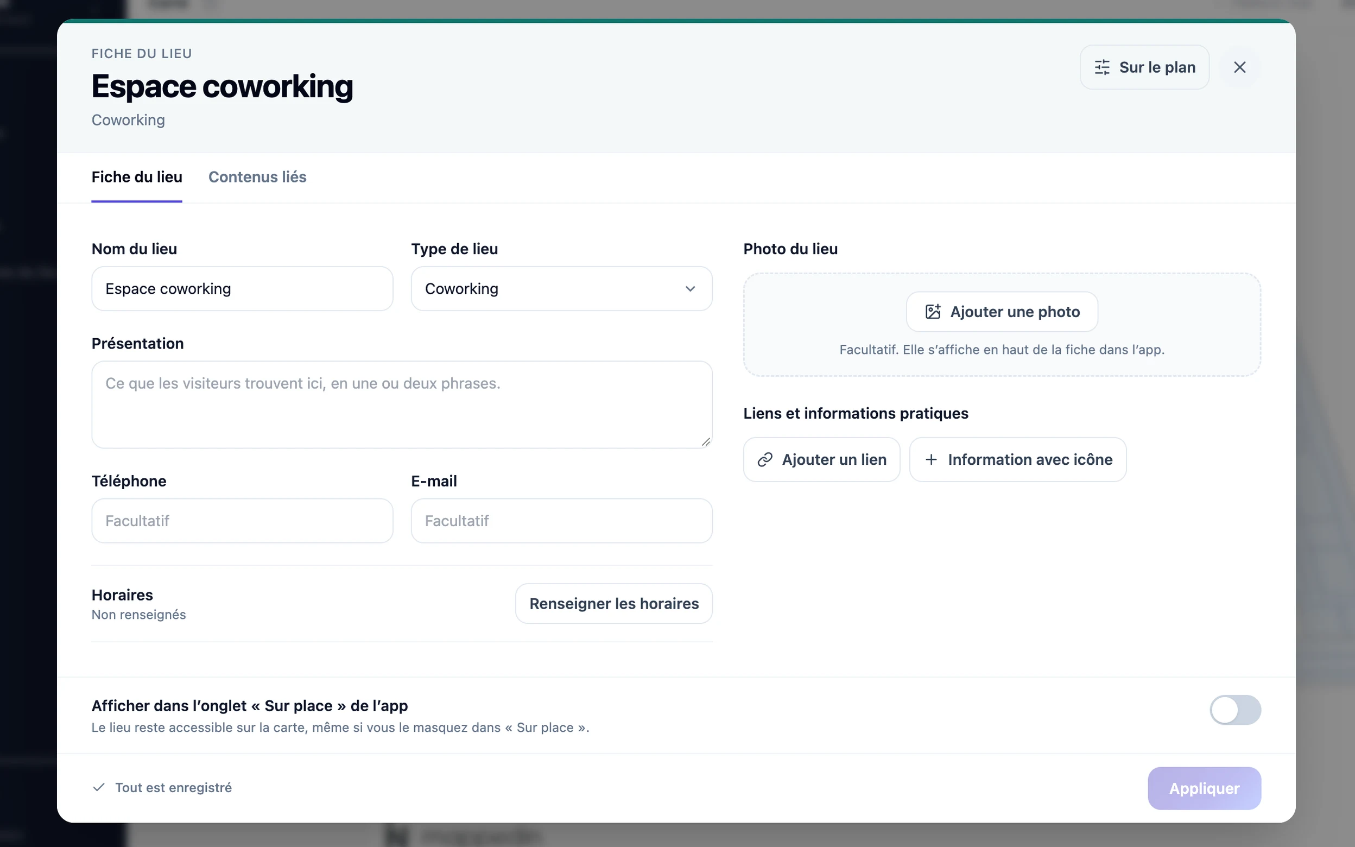Close the Fiche du lieu dialog

point(1240,67)
